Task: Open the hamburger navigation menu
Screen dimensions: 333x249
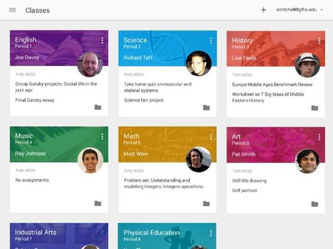Action: coord(12,10)
